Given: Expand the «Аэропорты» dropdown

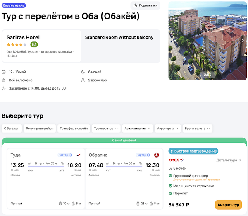Looking at the screenshot, I should (168, 129).
